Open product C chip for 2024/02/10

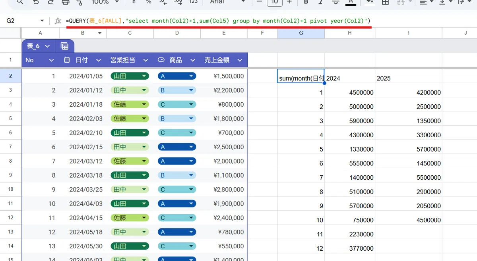point(176,133)
